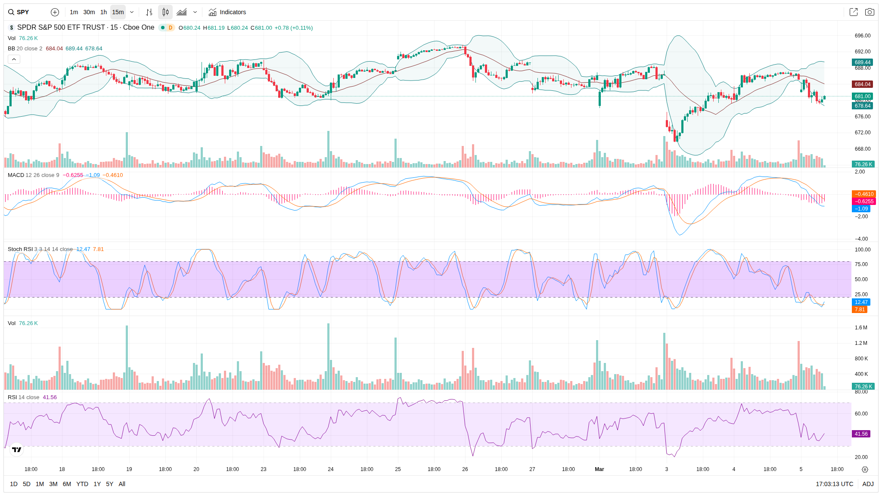Toggle the delayed data D badge
This screenshot has height=496, width=882.
pyautogui.click(x=171, y=28)
